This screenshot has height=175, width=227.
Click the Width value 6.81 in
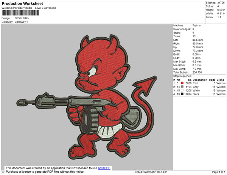coord(221,14)
